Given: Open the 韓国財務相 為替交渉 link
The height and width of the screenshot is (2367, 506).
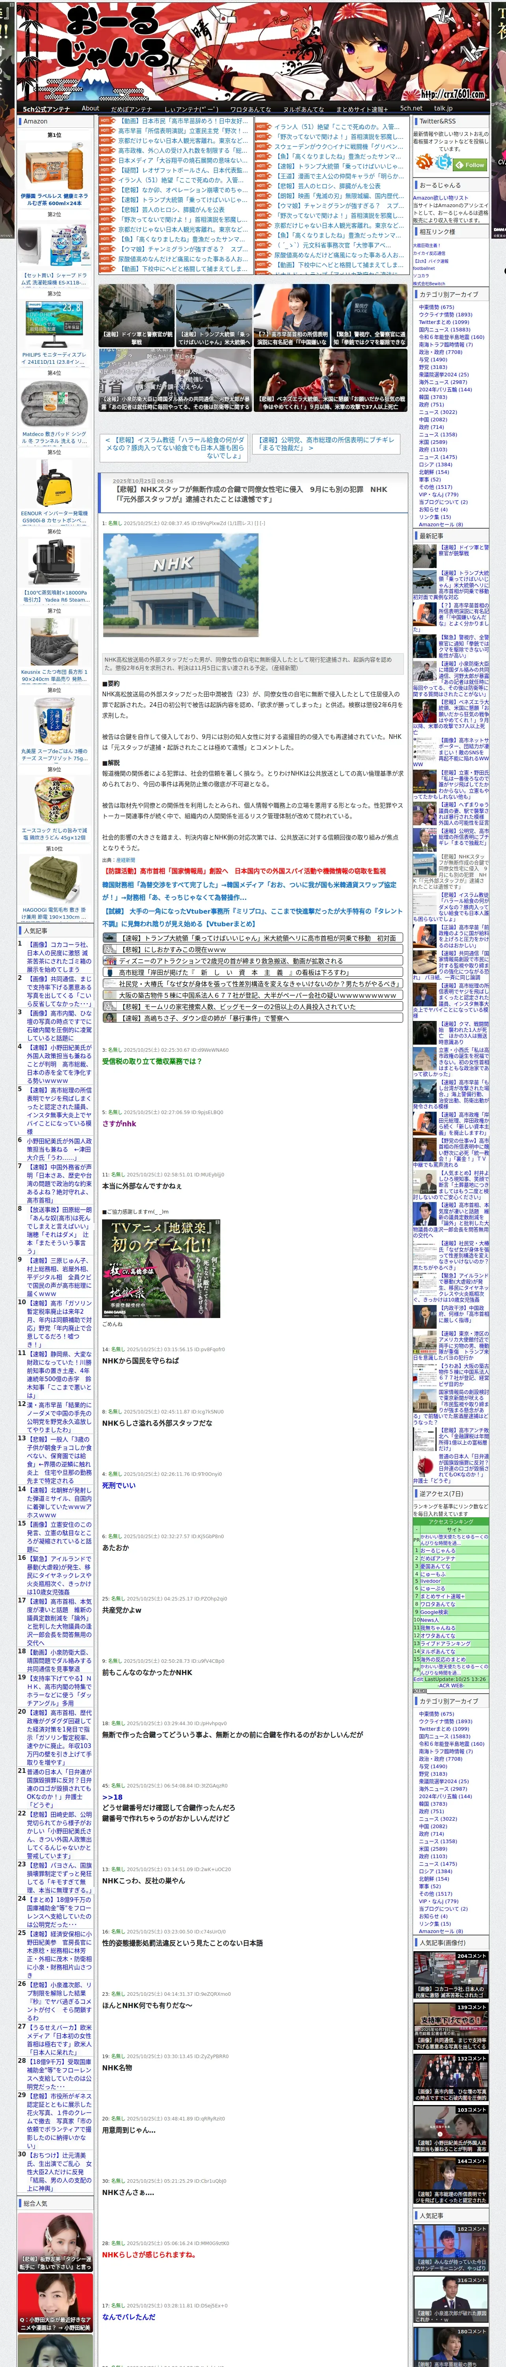Looking at the screenshot, I should (x=250, y=890).
